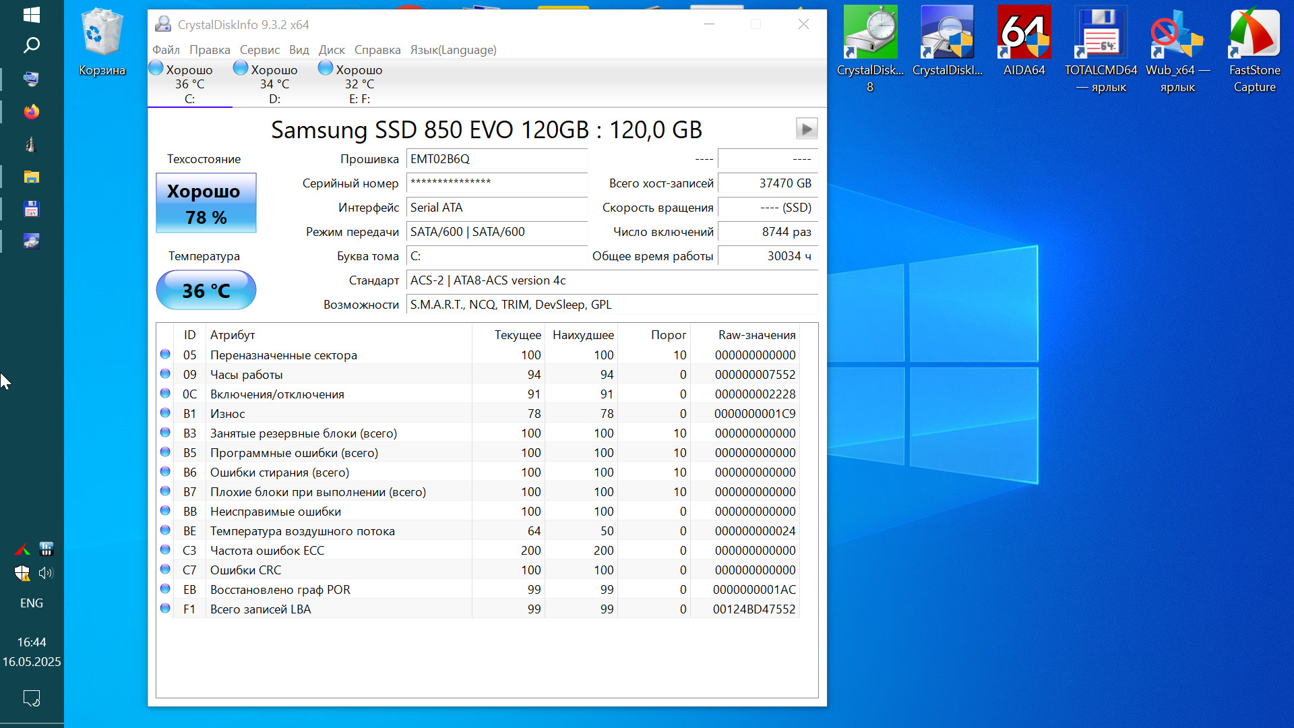
Task: Open the CrystalDiskInfo desktop shortcut
Action: tap(947, 34)
